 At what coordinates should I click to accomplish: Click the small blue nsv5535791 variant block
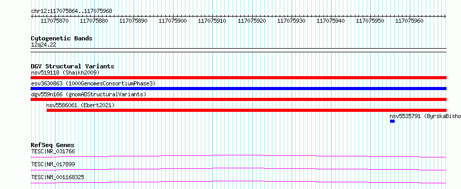pos(392,121)
